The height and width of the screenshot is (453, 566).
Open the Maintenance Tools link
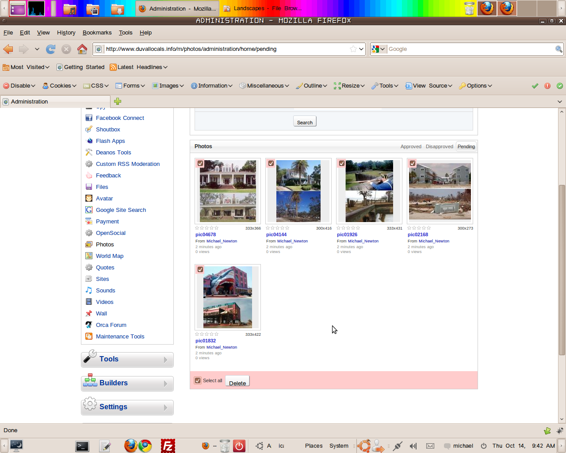(120, 337)
